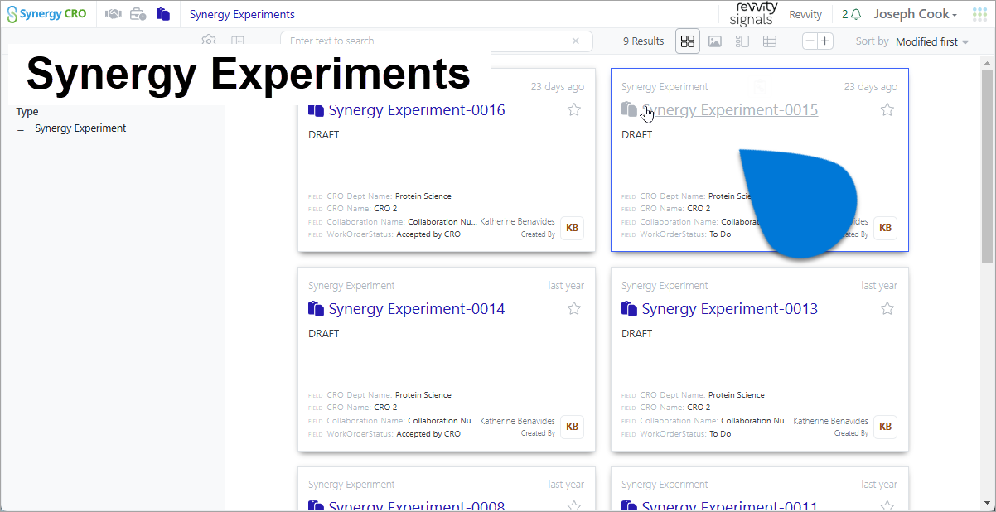Collapse the filter side panel
This screenshot has width=996, height=512.
[x=238, y=41]
